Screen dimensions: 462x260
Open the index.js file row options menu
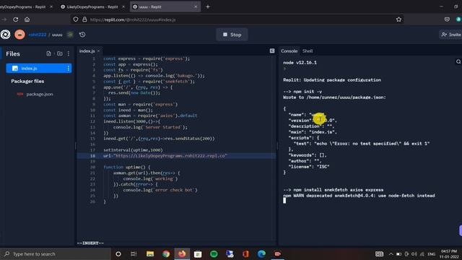tap(69, 69)
